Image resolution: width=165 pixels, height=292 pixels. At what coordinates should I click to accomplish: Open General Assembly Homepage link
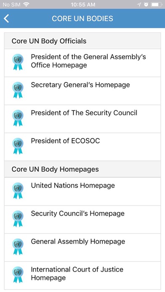pos(82,247)
